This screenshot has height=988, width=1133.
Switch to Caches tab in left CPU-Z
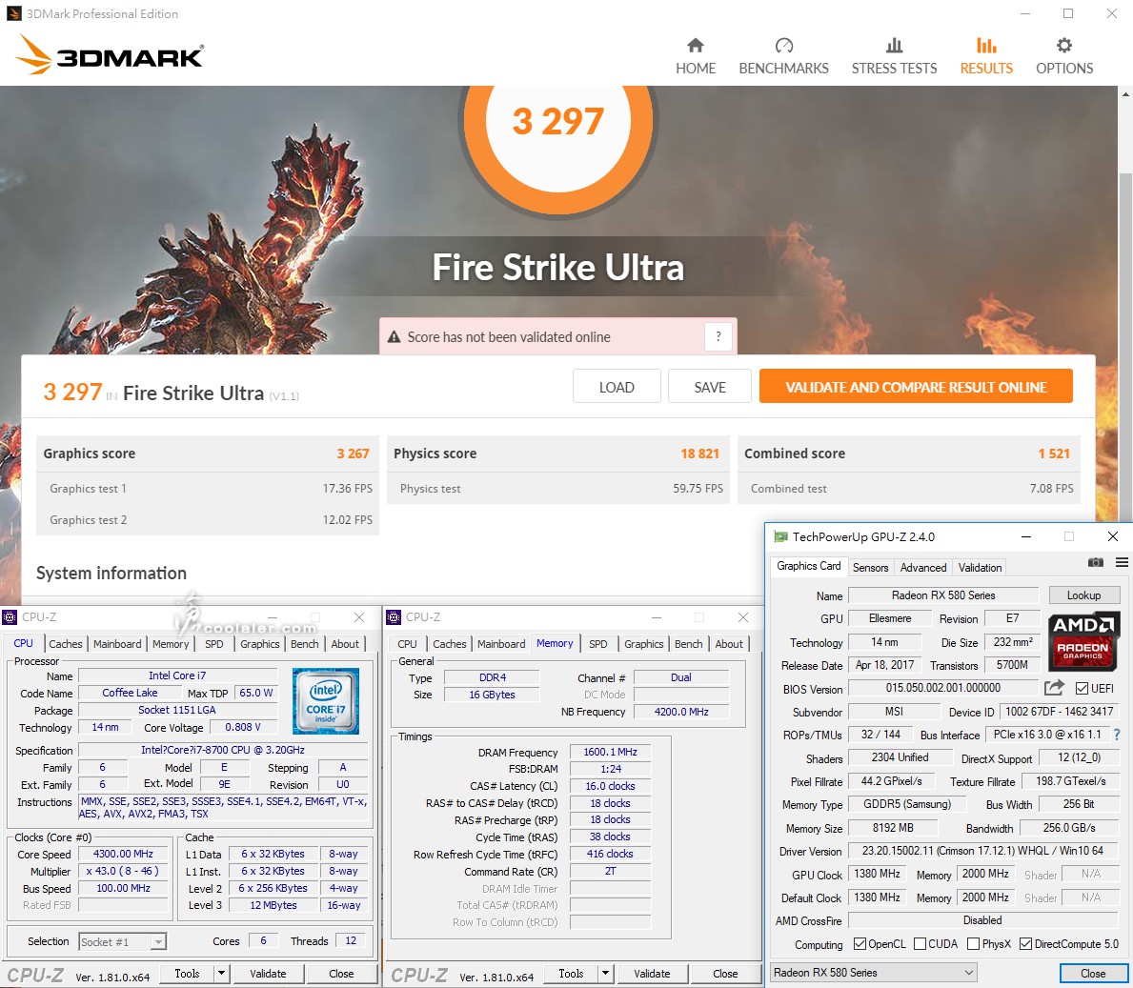coord(66,643)
